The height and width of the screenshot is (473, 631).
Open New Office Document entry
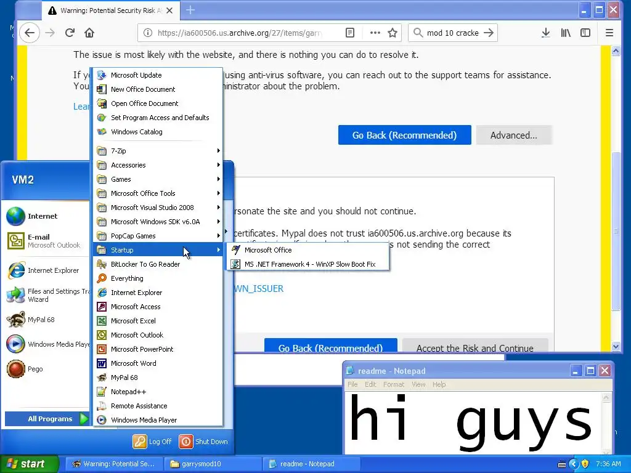pyautogui.click(x=158, y=89)
